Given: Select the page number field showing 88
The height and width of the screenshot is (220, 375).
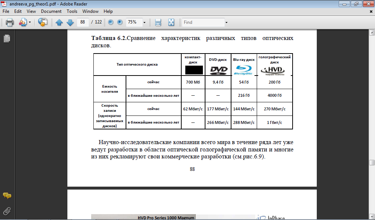Looking at the screenshot, I should 83,22.
